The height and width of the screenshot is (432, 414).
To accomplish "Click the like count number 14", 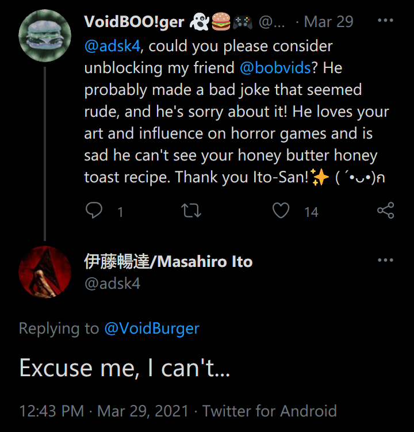I will [311, 212].
